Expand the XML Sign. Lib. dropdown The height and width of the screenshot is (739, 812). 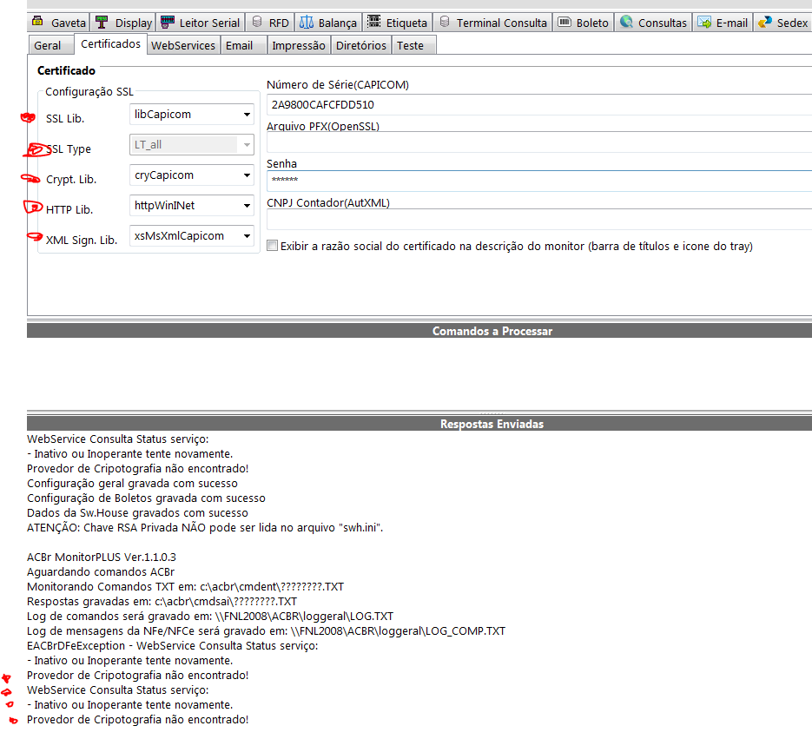point(247,236)
